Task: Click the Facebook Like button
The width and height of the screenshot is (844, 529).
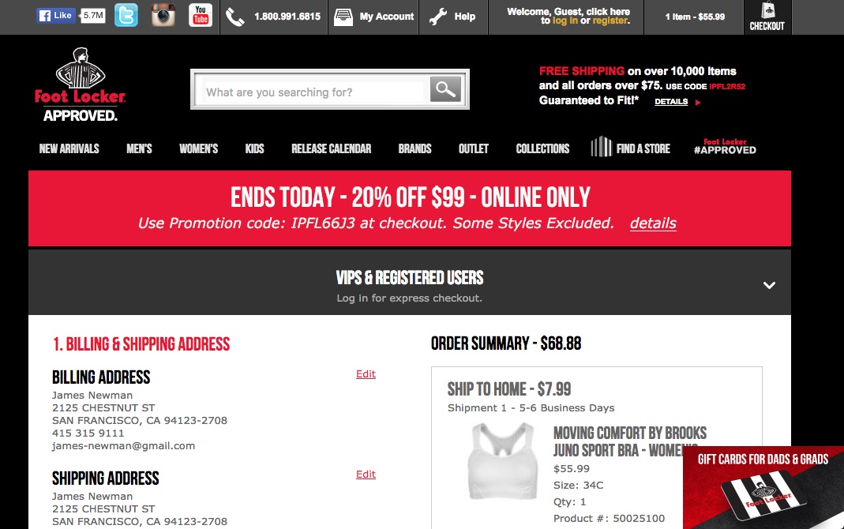Action: 56,16
